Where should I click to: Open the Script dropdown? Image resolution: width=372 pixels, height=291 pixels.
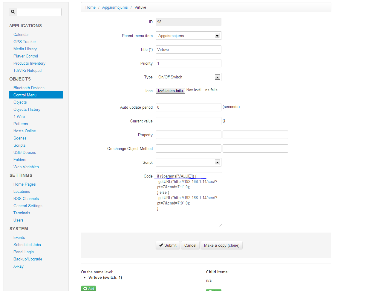coord(188,163)
